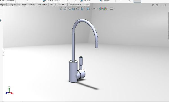Screen dimensions: 169x102
Task: Click the blue Z axis of triad
Action: click(7, 93)
